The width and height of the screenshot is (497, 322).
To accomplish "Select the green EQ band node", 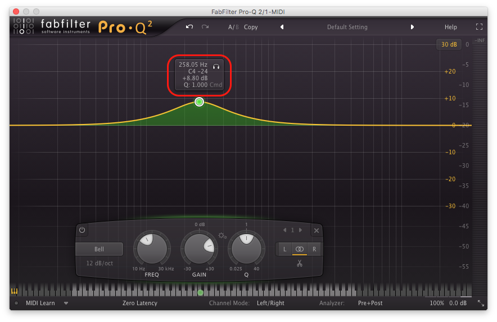I will 199,102.
